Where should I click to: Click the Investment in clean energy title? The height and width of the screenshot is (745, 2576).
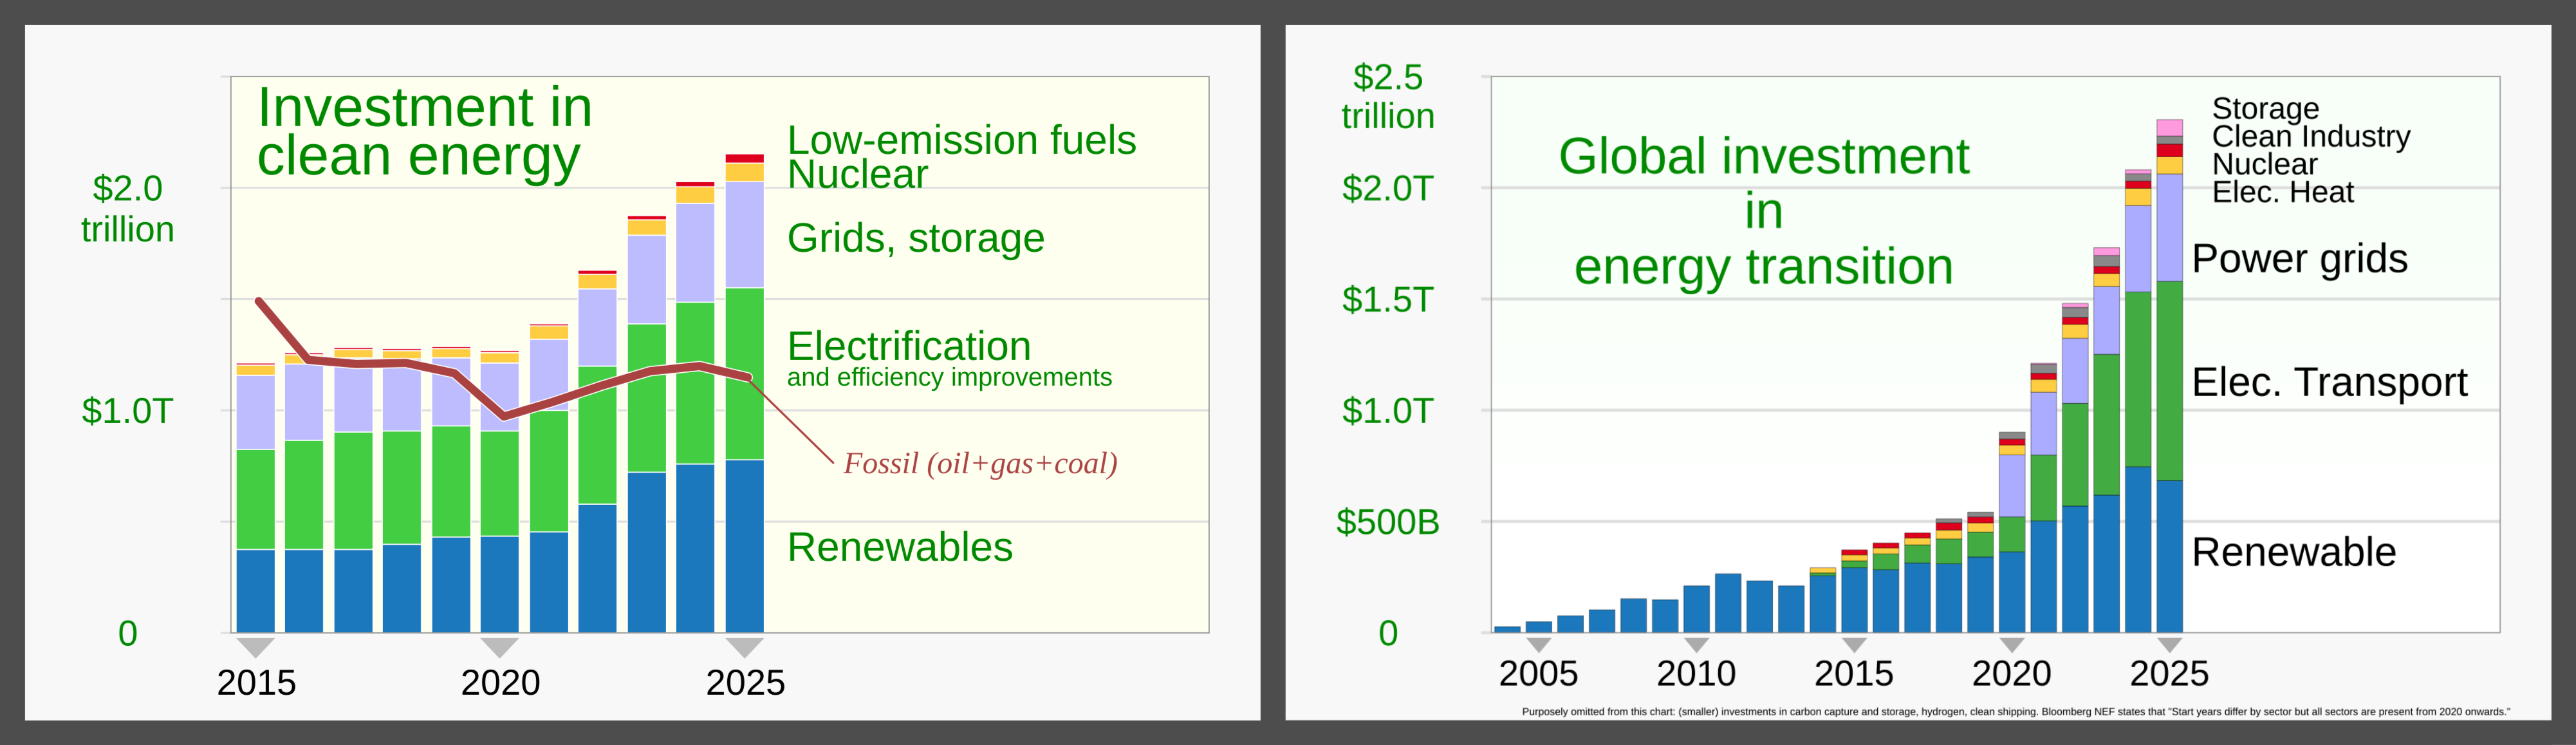[x=424, y=132]
